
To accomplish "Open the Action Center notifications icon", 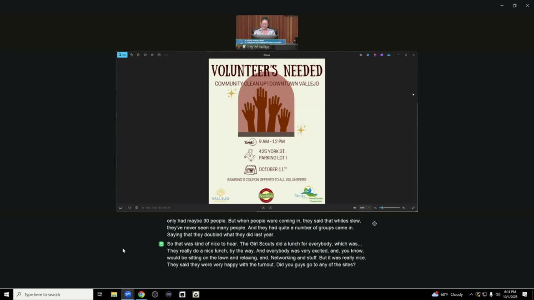I will [525, 295].
